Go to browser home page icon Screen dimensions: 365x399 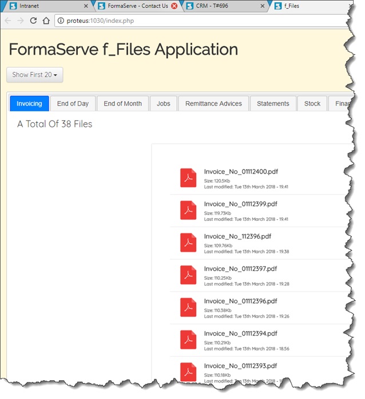coord(46,21)
